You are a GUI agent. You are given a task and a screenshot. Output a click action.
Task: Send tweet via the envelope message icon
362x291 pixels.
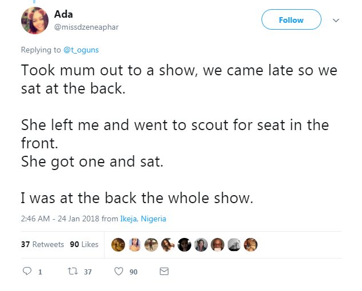164,272
